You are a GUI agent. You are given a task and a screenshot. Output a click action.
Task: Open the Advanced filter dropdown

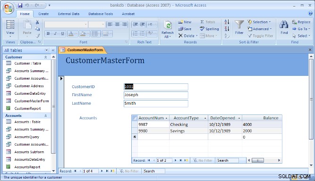(x=260, y=29)
